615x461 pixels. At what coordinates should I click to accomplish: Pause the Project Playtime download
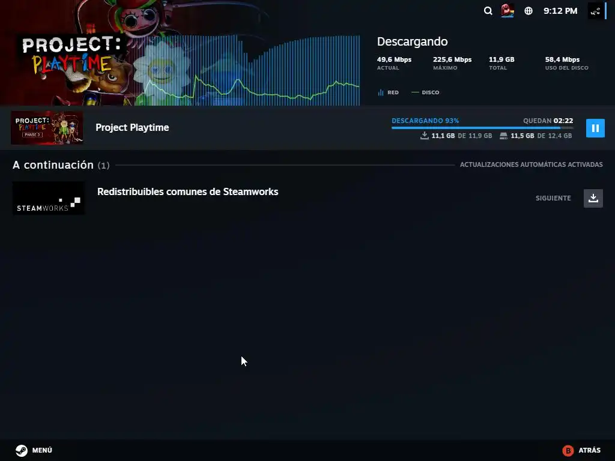click(x=595, y=128)
